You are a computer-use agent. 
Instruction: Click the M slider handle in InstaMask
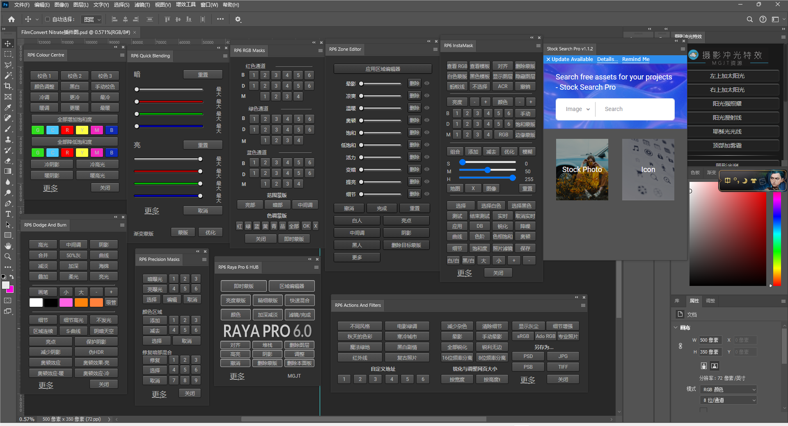pyautogui.click(x=488, y=170)
